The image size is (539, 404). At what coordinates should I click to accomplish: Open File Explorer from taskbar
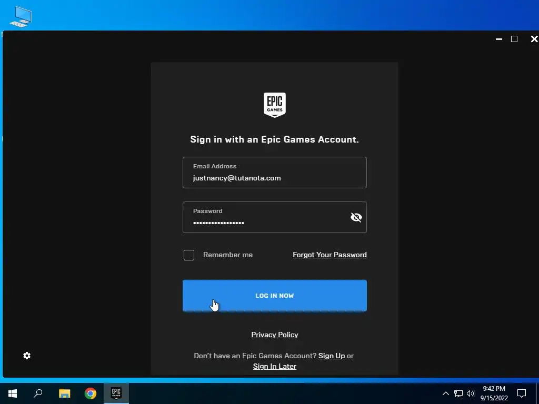click(64, 393)
